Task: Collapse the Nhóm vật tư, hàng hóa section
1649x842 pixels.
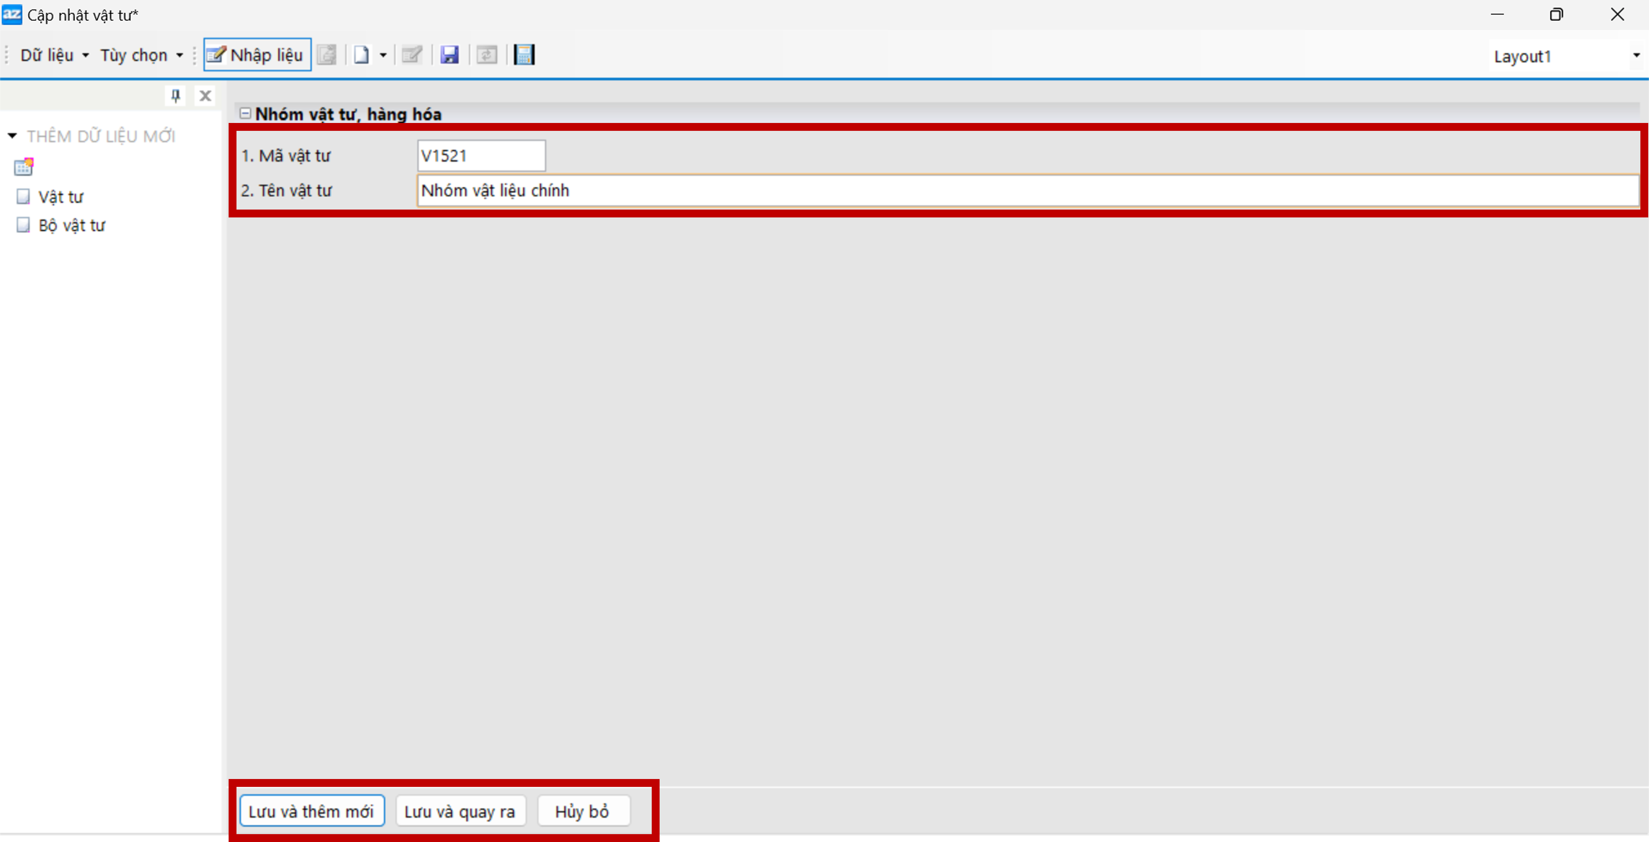Action: point(244,113)
